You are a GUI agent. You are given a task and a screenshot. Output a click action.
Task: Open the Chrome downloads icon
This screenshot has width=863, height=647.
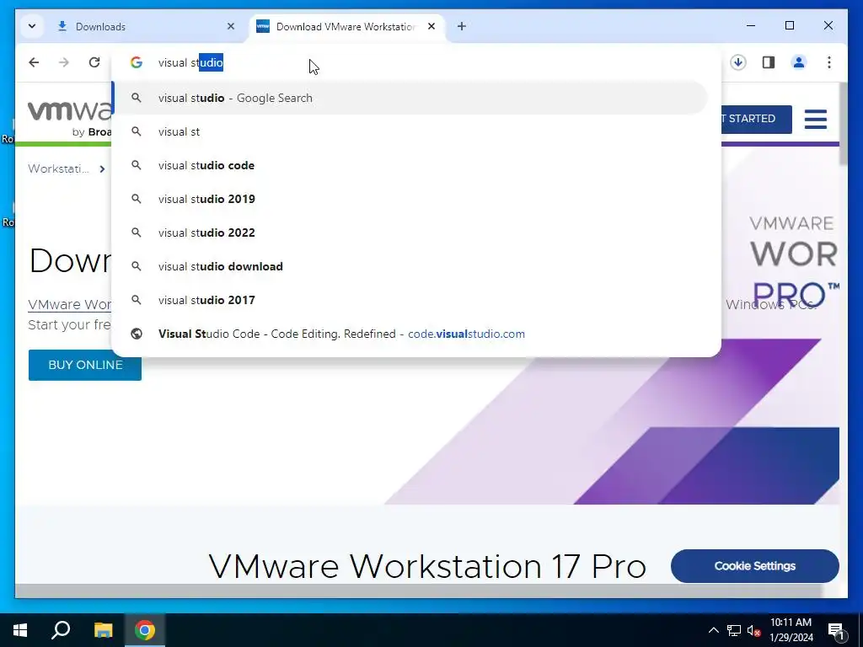point(738,62)
